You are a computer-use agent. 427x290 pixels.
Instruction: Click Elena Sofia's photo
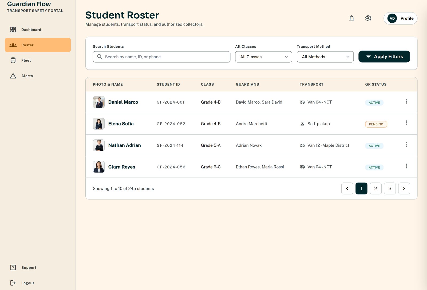click(x=99, y=124)
